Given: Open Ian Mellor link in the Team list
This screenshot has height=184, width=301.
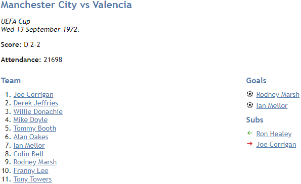Looking at the screenshot, I should 29,145.
